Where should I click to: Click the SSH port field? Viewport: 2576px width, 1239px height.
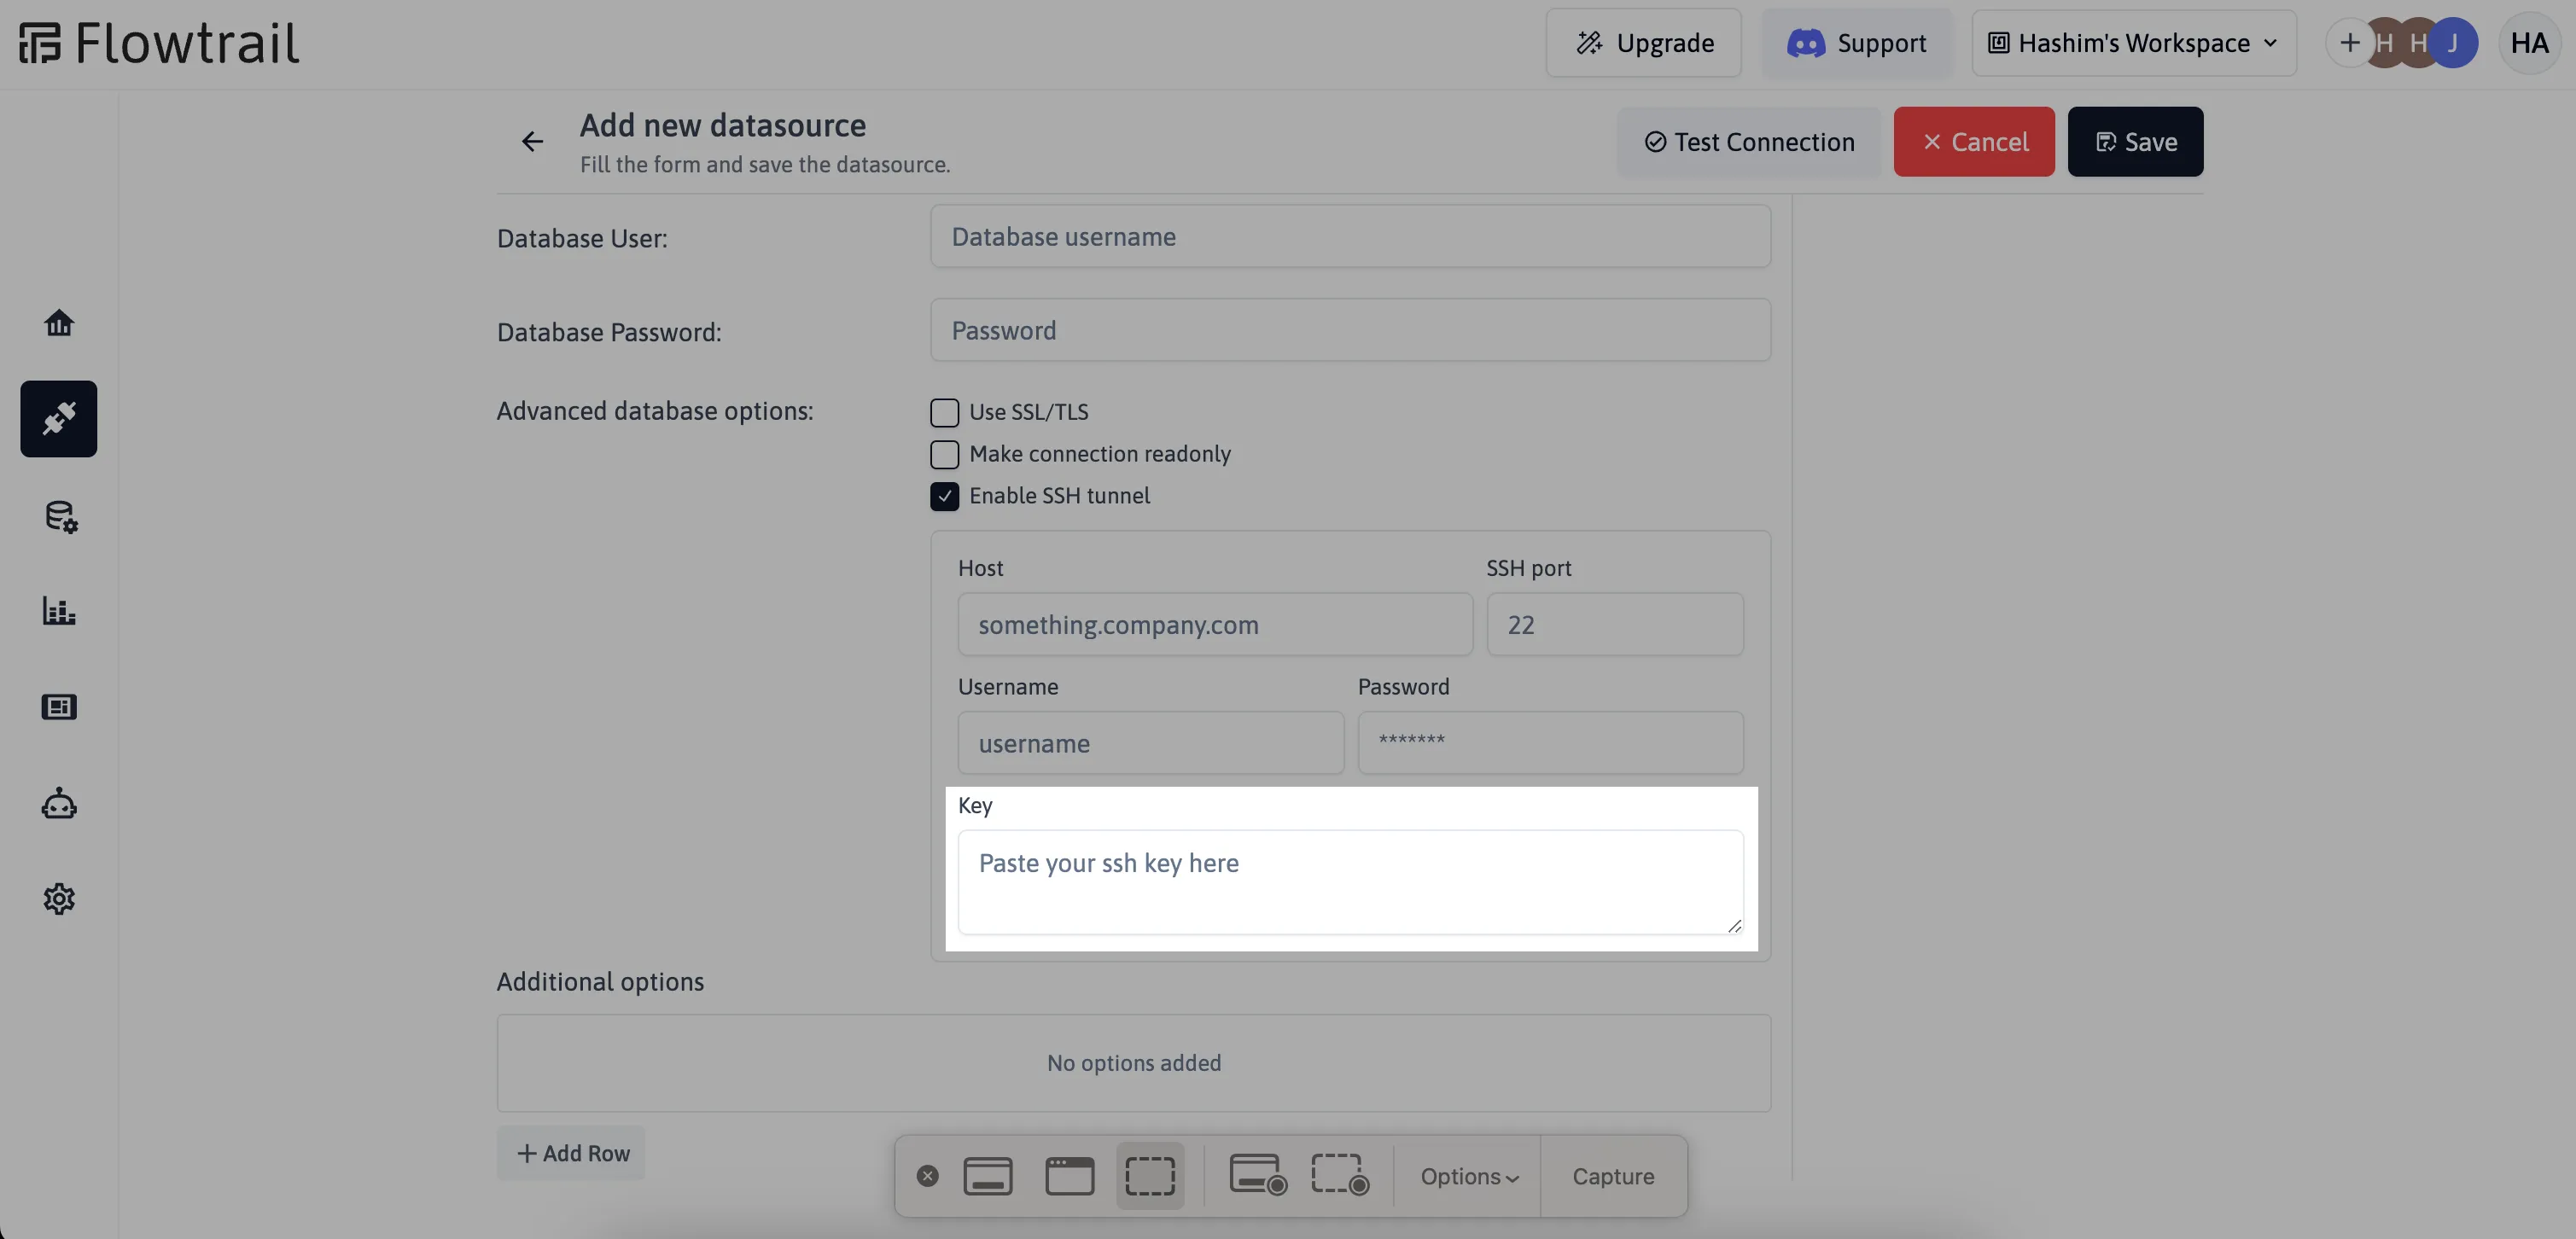point(1615,624)
